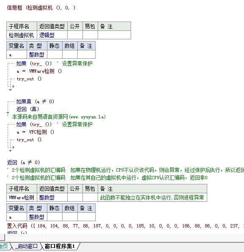Image resolution: width=244 pixels, height=252 pixels.
Task: Click the down flow arrow under VMWare检测 try block
Action: [10, 90]
